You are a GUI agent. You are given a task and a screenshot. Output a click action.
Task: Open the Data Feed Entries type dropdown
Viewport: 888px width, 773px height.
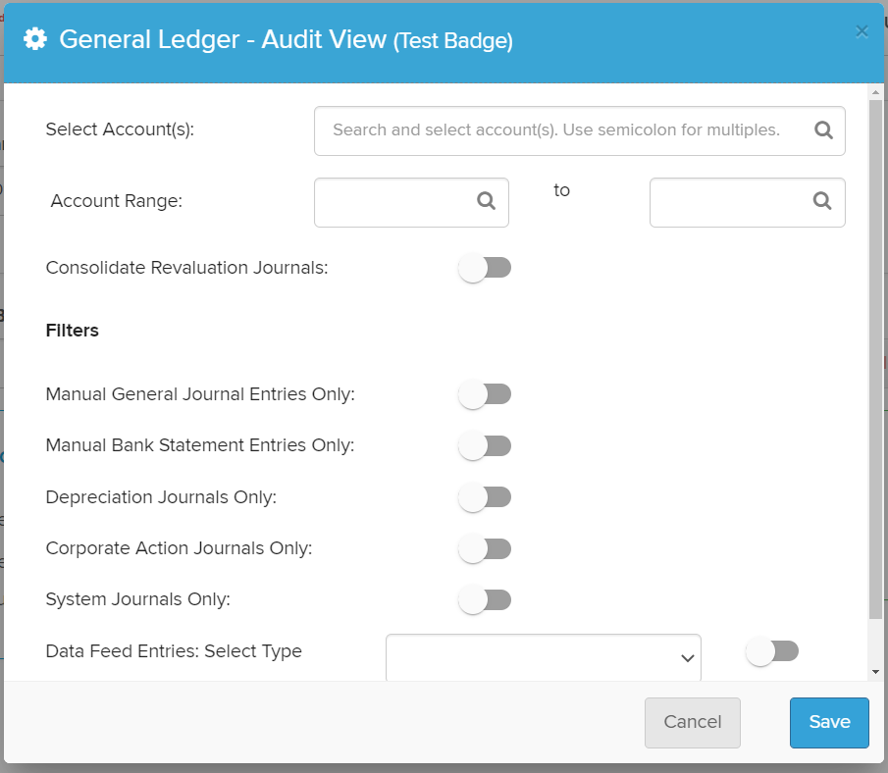543,657
